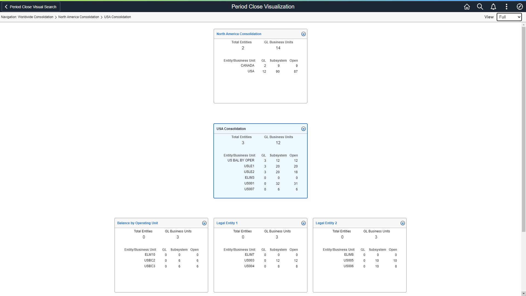Image resolution: width=526 pixels, height=296 pixels.
Task: Expand the Balance by Operating Unit panel
Action: tap(204, 223)
